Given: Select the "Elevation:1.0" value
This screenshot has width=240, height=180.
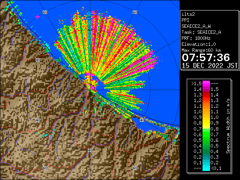Looking at the screenshot, I should point(199,44).
